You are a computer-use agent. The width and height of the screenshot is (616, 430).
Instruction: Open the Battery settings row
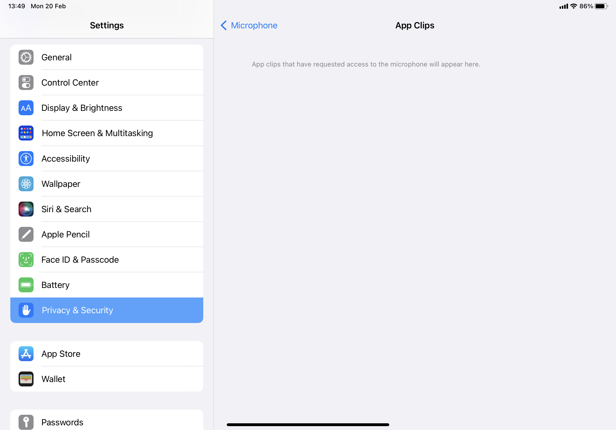click(x=107, y=285)
